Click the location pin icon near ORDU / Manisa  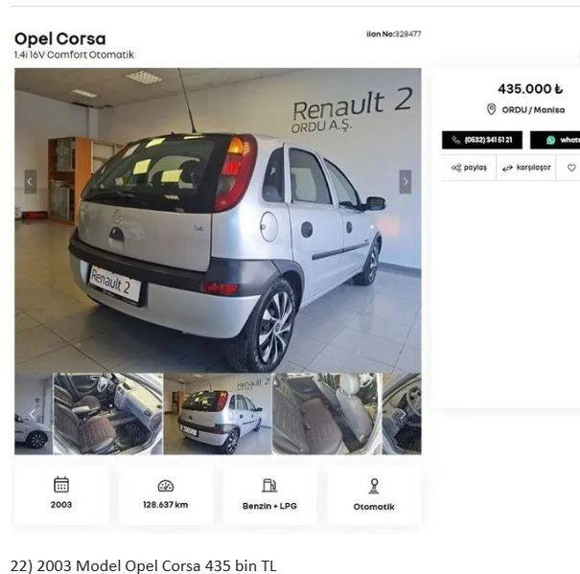491,109
